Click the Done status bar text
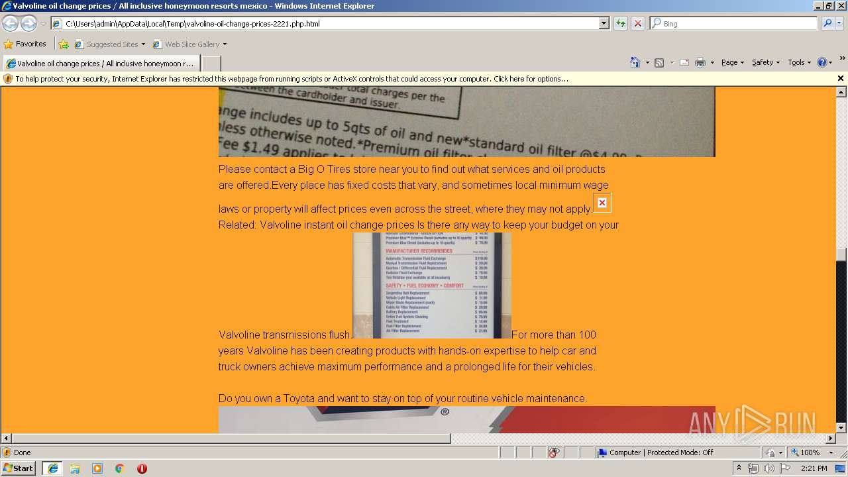Viewport: 848px width, 477px height. (23, 452)
